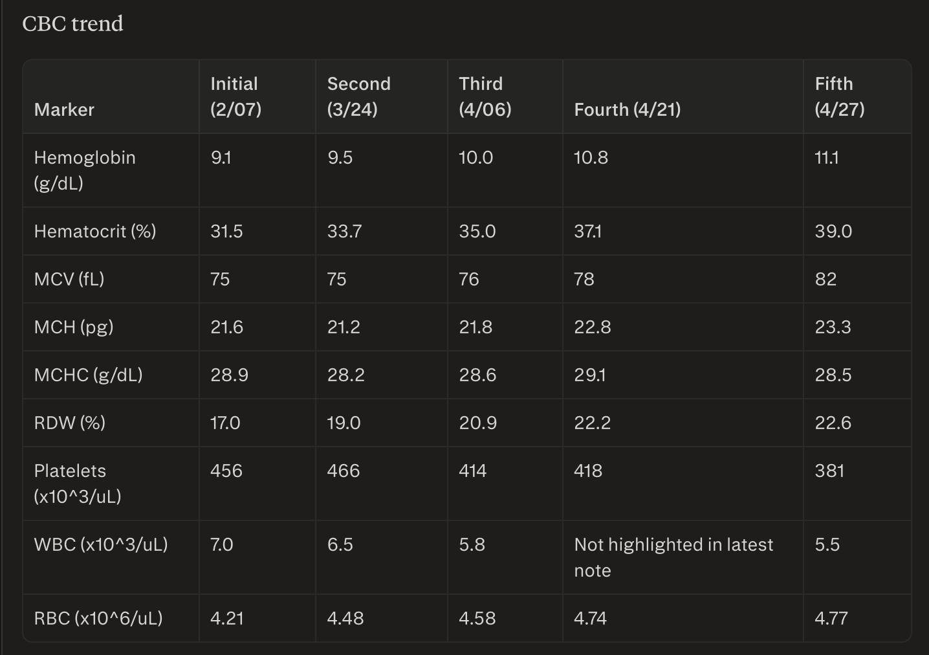Click the WBC (x10^3/uL) row label
This screenshot has width=929, height=655.
pos(101,544)
